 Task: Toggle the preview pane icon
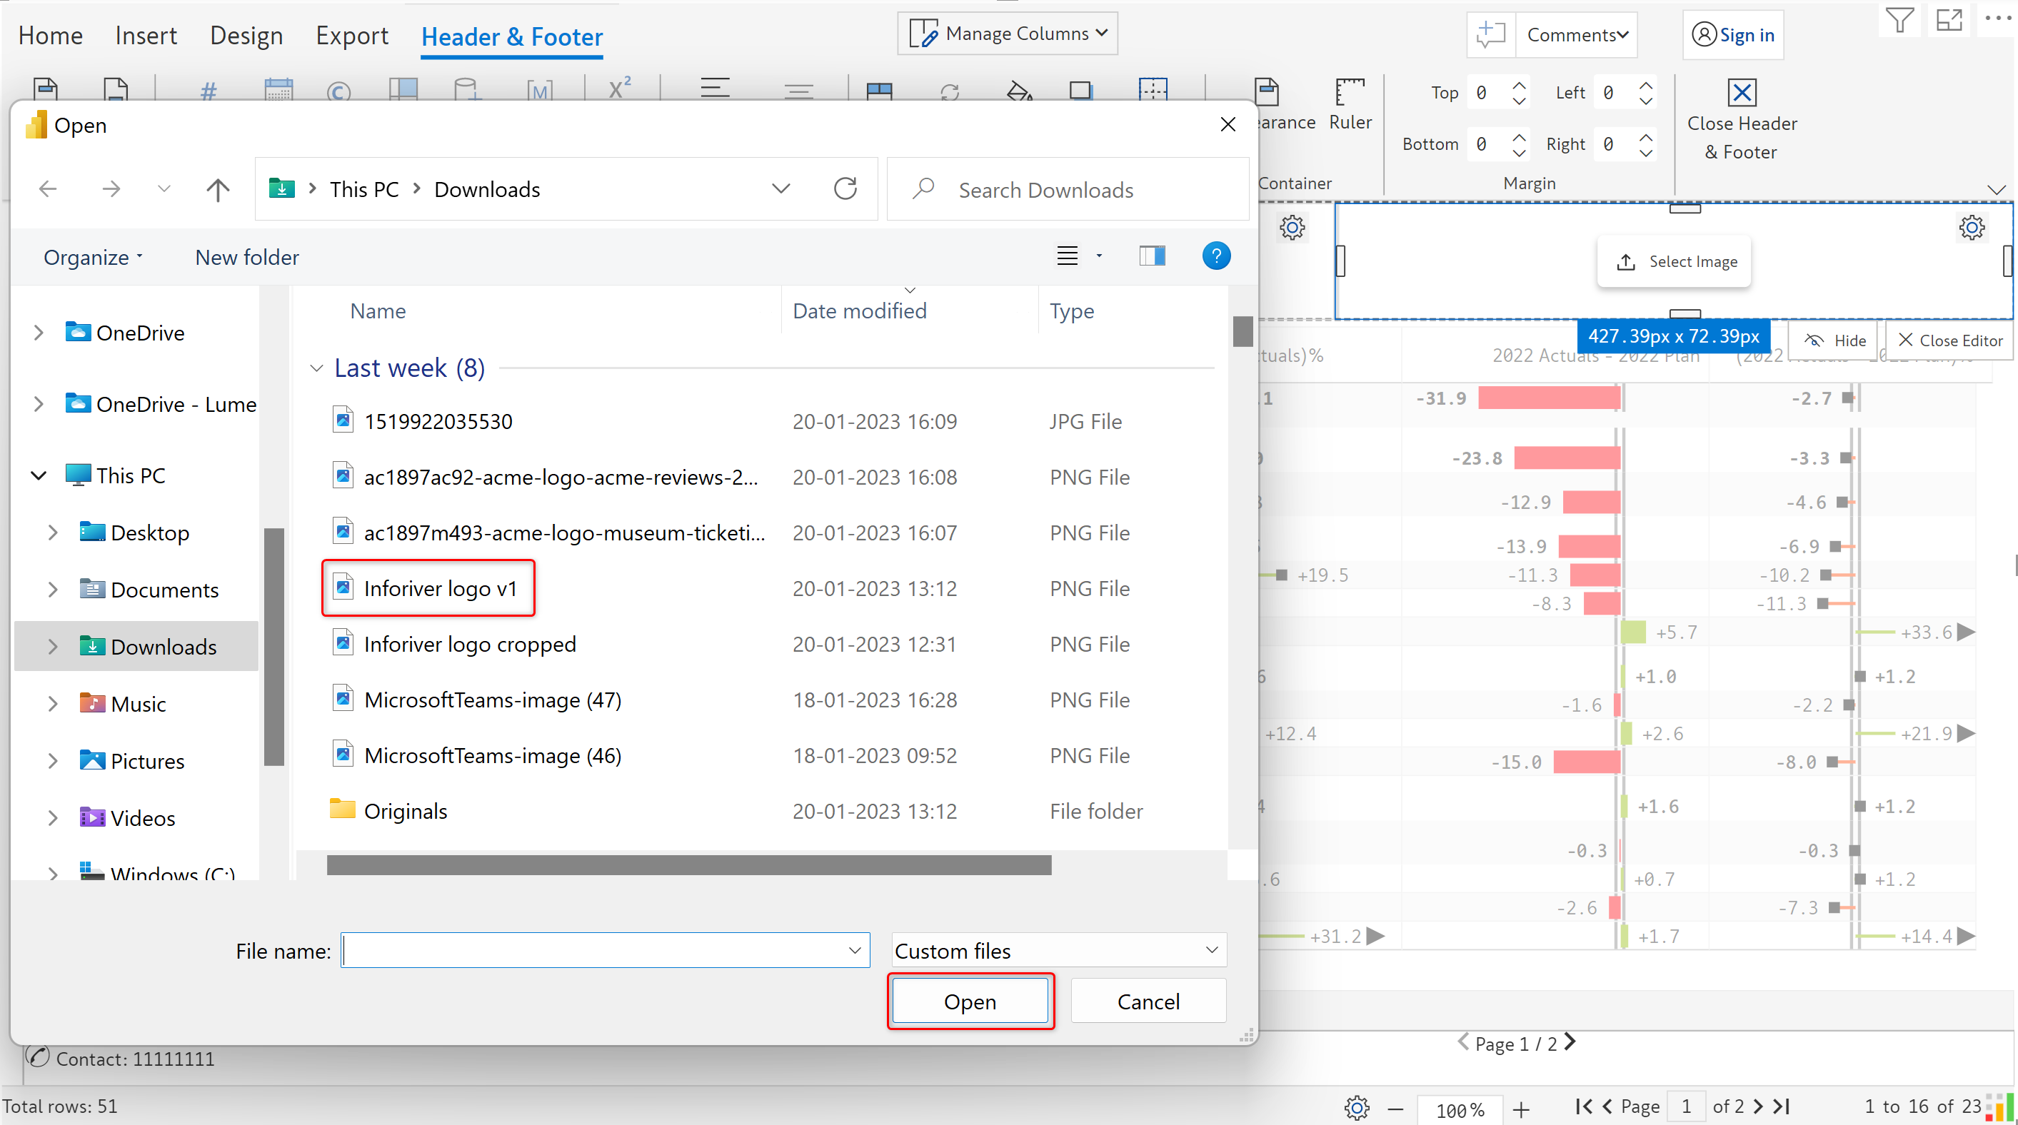tap(1152, 256)
